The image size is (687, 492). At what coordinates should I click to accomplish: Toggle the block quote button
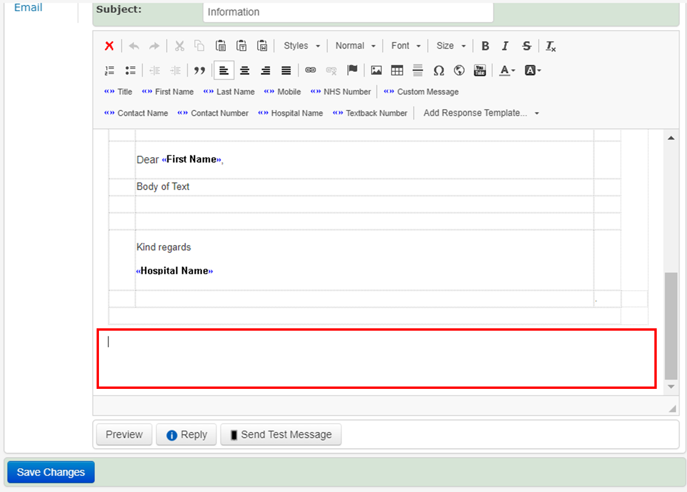199,70
